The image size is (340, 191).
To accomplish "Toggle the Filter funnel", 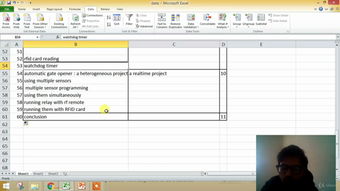I will point(129,20).
